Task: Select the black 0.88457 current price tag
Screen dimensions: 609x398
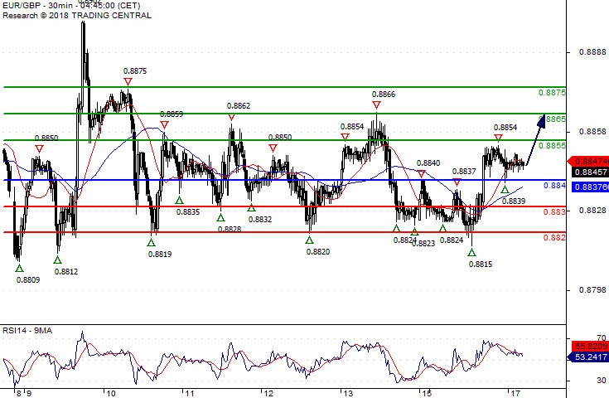Action: [x=590, y=172]
